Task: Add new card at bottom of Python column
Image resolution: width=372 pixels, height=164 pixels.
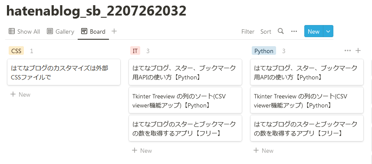Action: click(263, 151)
